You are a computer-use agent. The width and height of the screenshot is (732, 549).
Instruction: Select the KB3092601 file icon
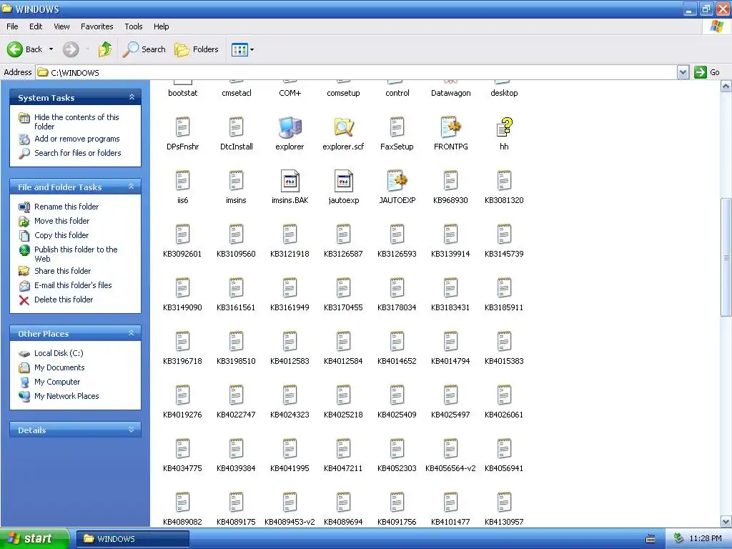pos(182,234)
